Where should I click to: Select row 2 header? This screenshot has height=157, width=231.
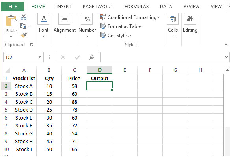[x=6, y=86]
